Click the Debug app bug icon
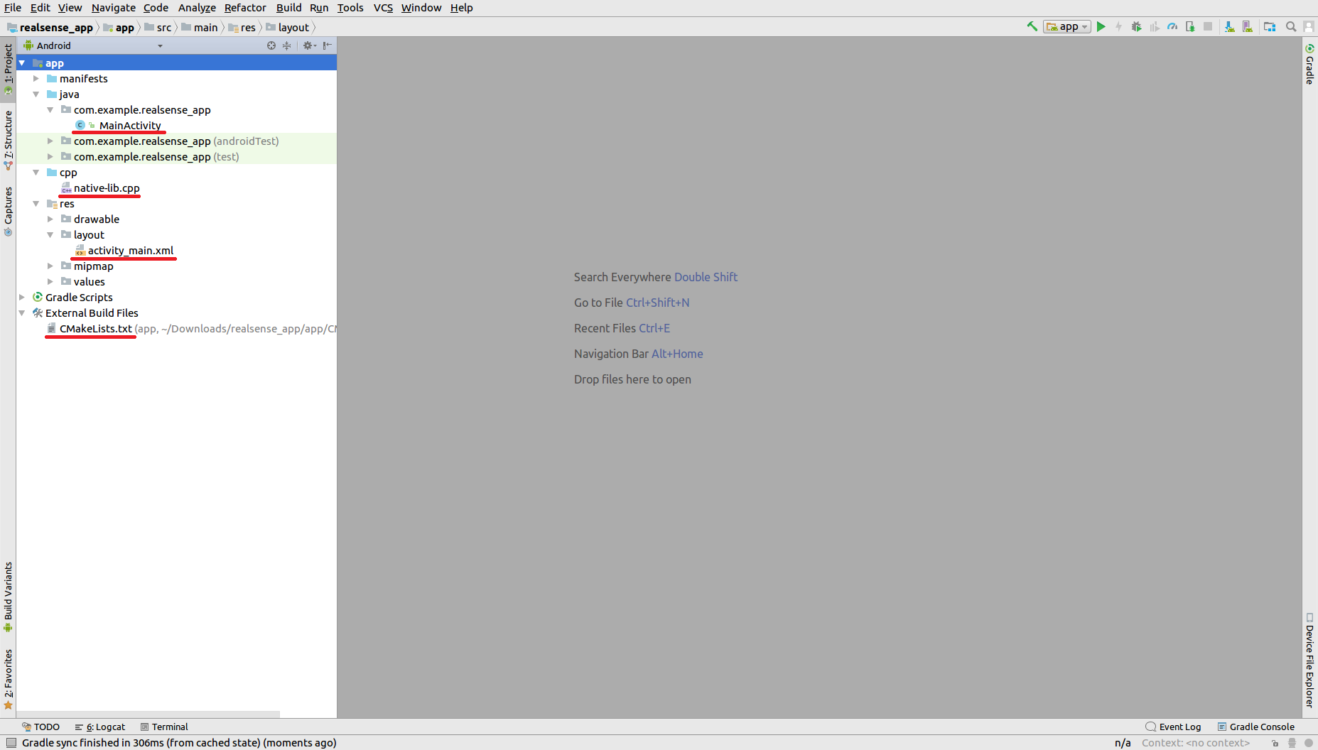Screen dimensions: 1318x750 pyautogui.click(x=1136, y=26)
